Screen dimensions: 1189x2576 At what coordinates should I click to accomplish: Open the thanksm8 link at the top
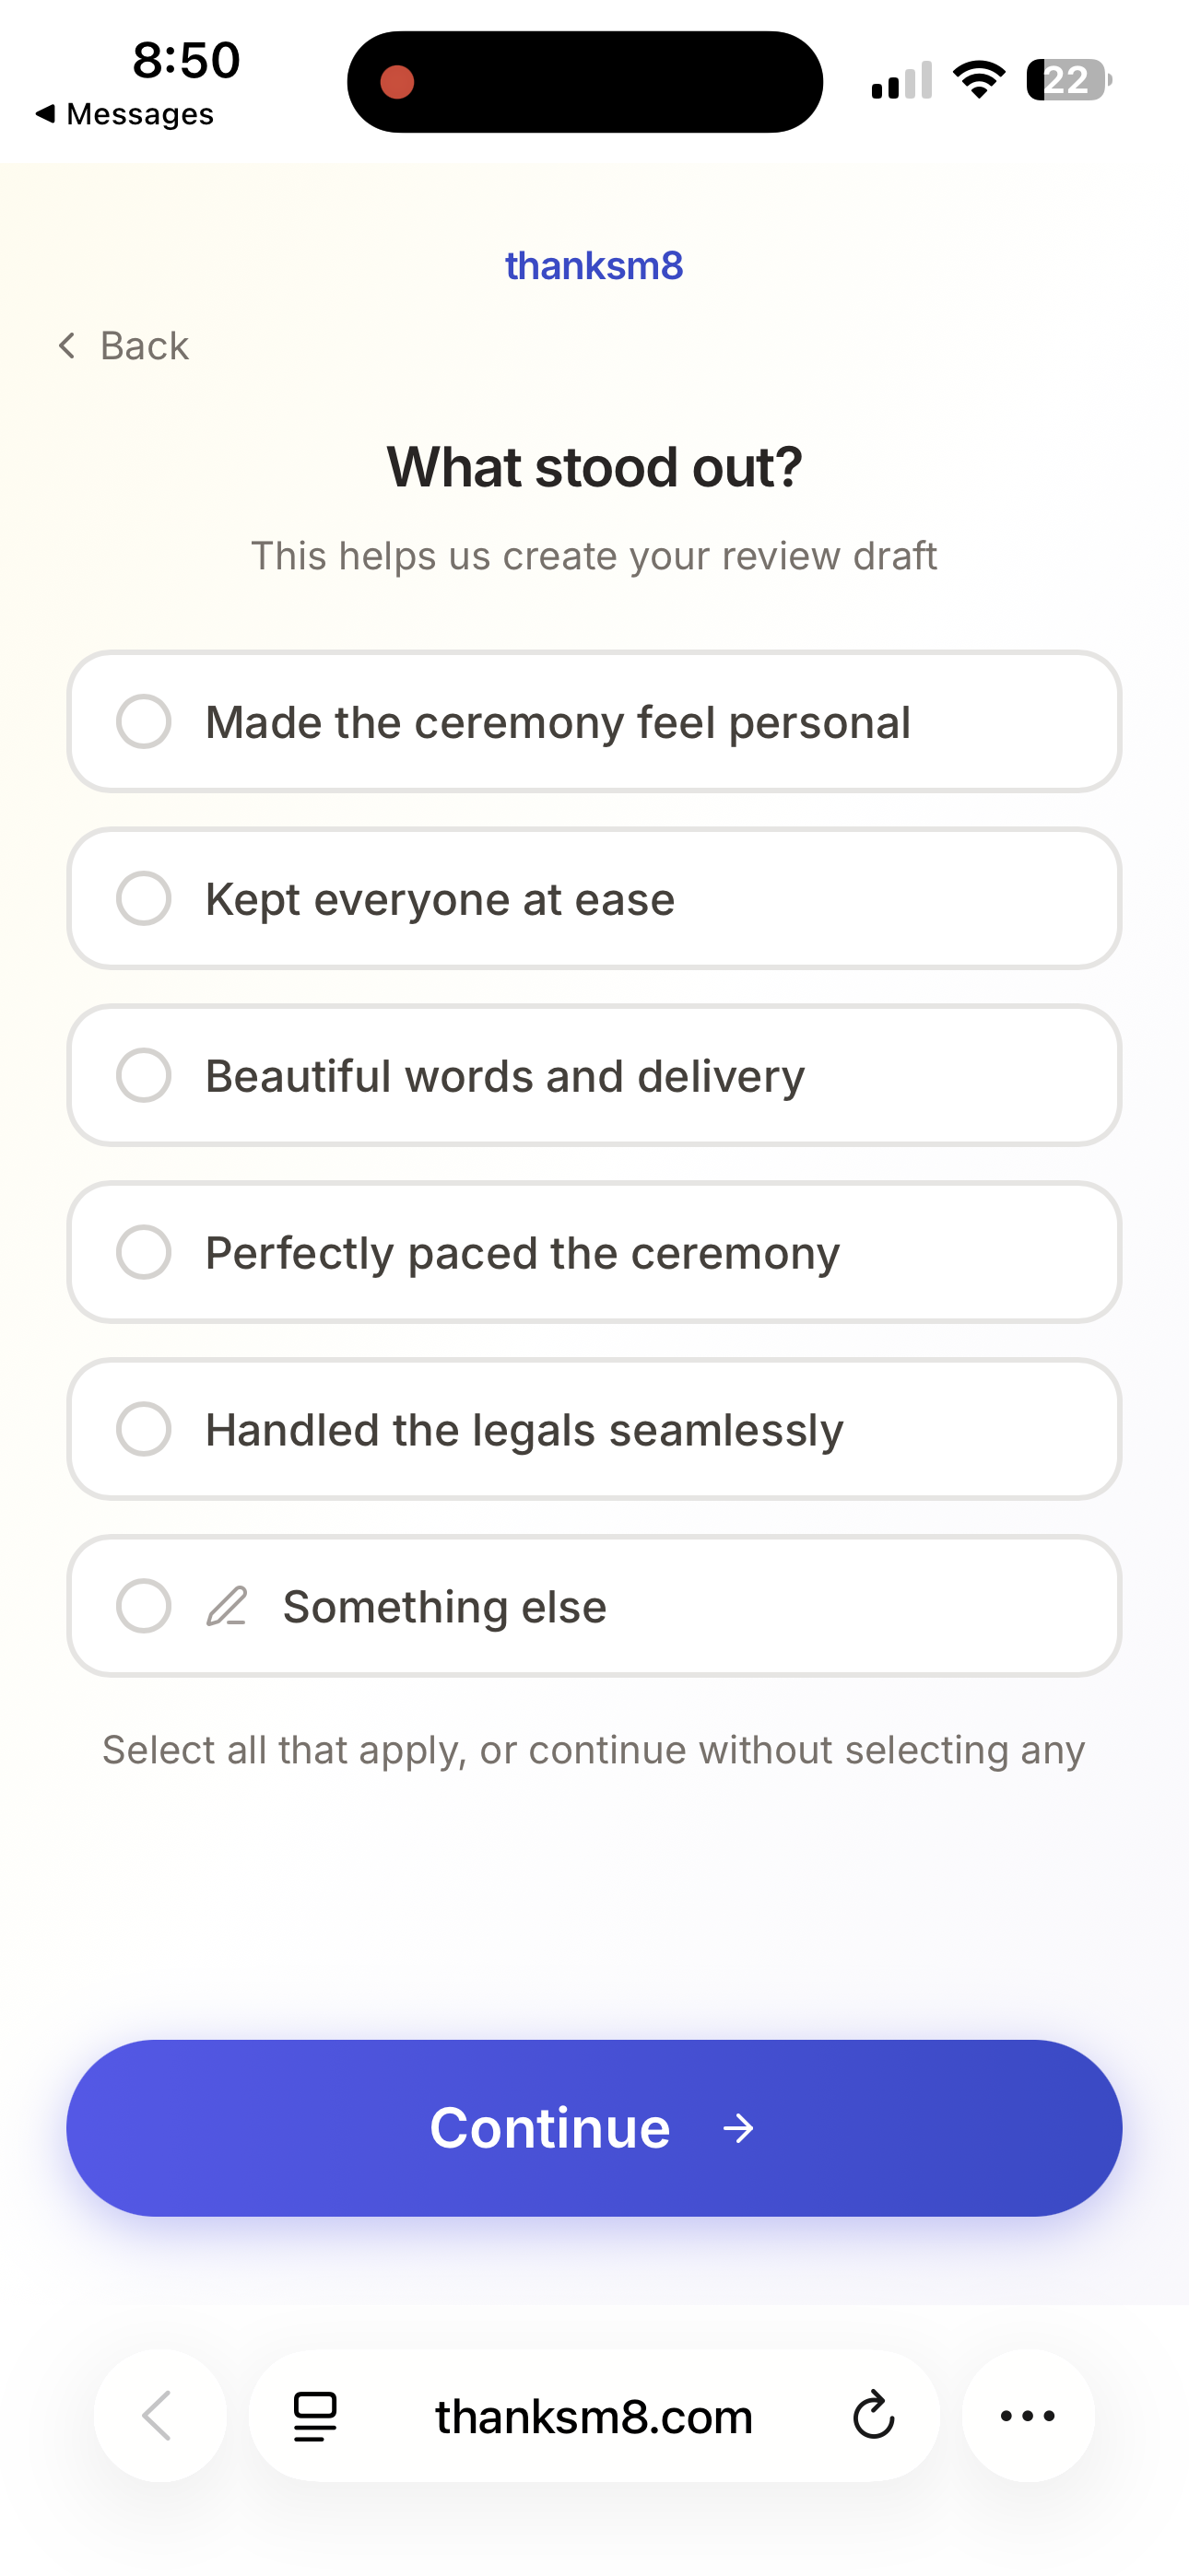click(594, 265)
